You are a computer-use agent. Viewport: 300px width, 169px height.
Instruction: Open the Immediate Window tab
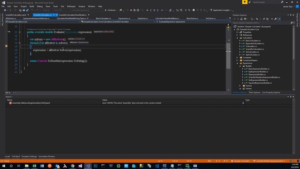[x=46, y=156]
